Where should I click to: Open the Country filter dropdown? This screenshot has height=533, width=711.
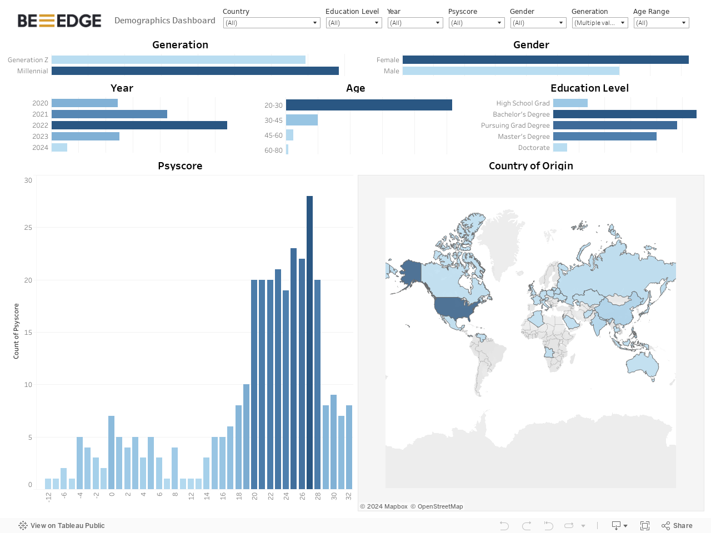(272, 23)
